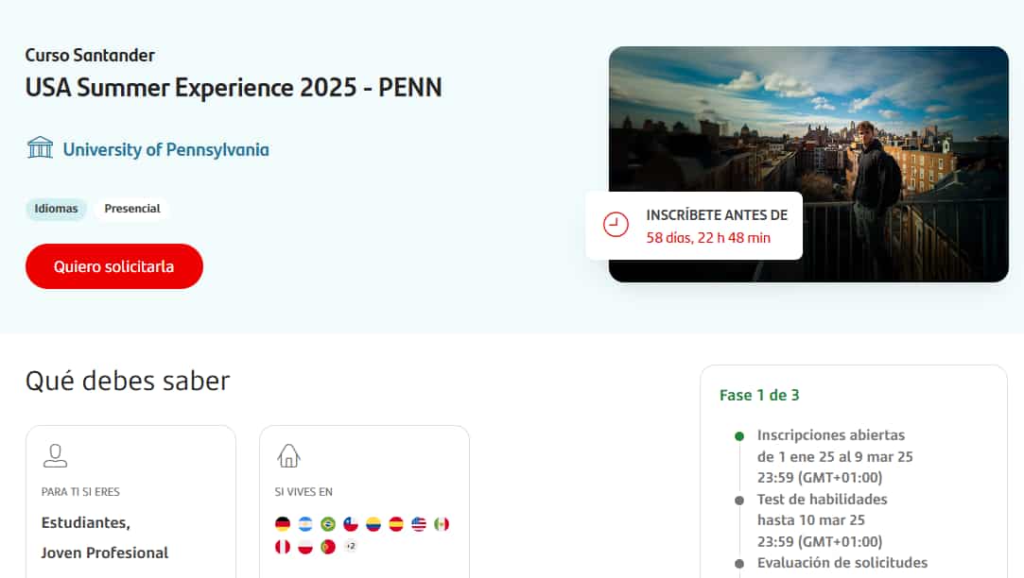The width and height of the screenshot is (1024, 578).
Task: Click the 'Test de habilidades' timeline marker
Action: tap(739, 501)
